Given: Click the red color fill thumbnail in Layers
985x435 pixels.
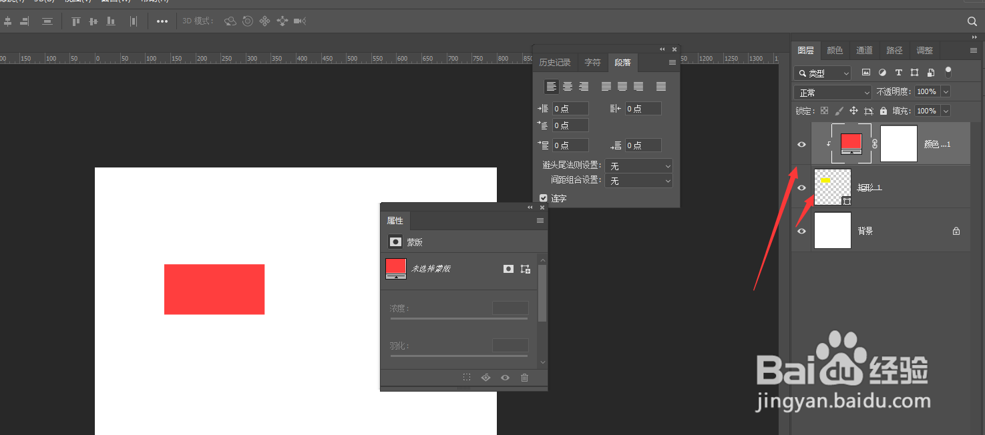Looking at the screenshot, I should (x=851, y=143).
